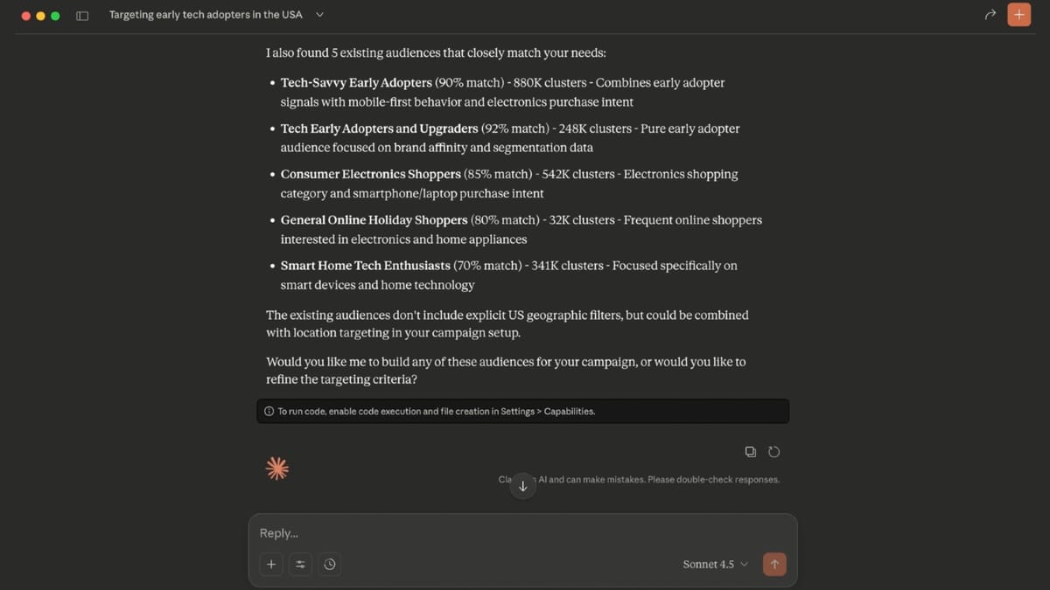Click the green maximize traffic light
The width and height of the screenshot is (1050, 590).
tap(53, 15)
